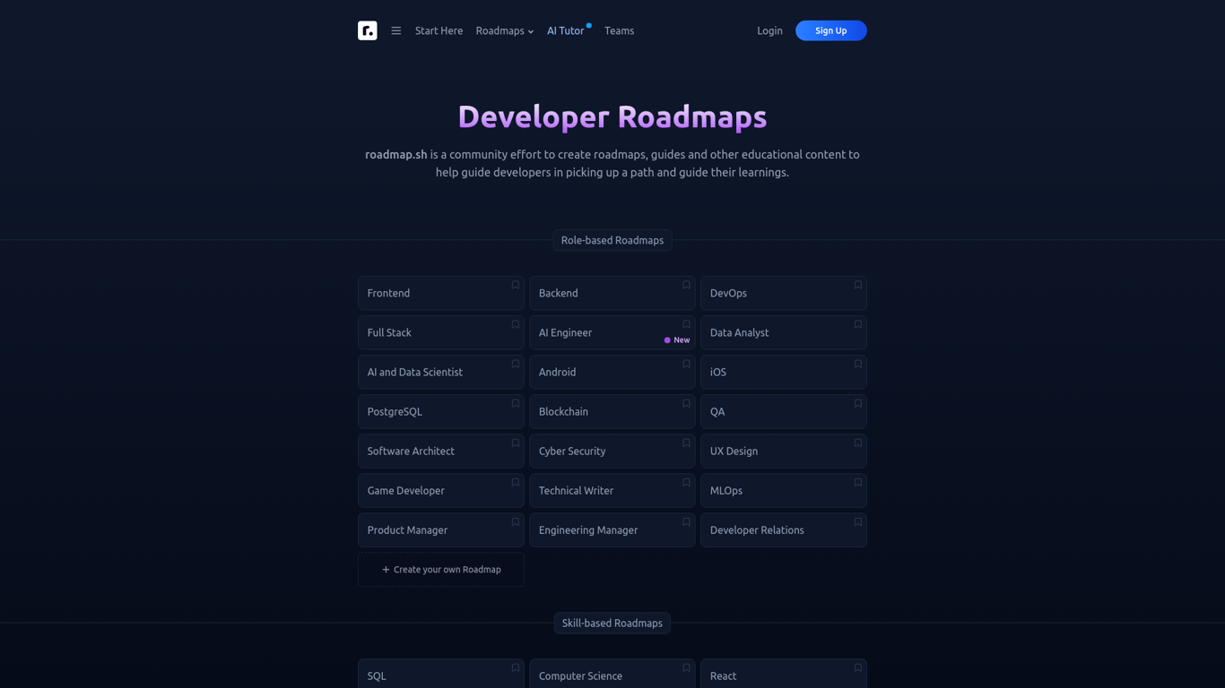This screenshot has width=1225, height=688.
Task: Open the Android roadmap card
Action: 612,372
